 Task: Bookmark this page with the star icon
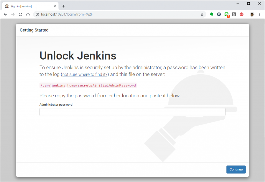(x=202, y=14)
